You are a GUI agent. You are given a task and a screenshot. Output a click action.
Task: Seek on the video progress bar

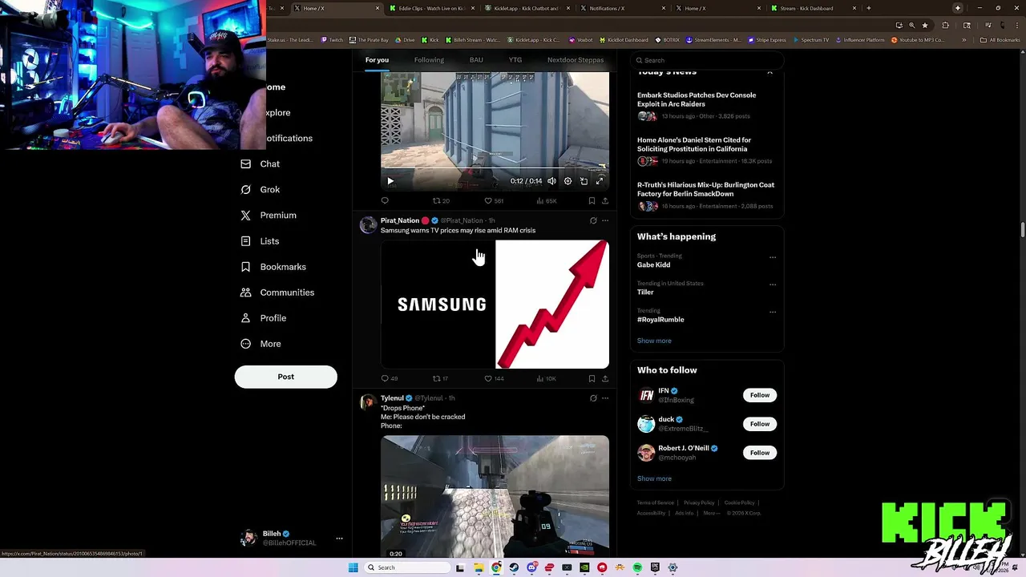(495, 168)
